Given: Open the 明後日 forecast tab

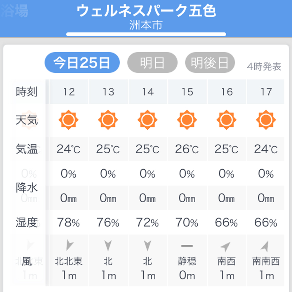Looking at the screenshot, I should tap(210, 62).
